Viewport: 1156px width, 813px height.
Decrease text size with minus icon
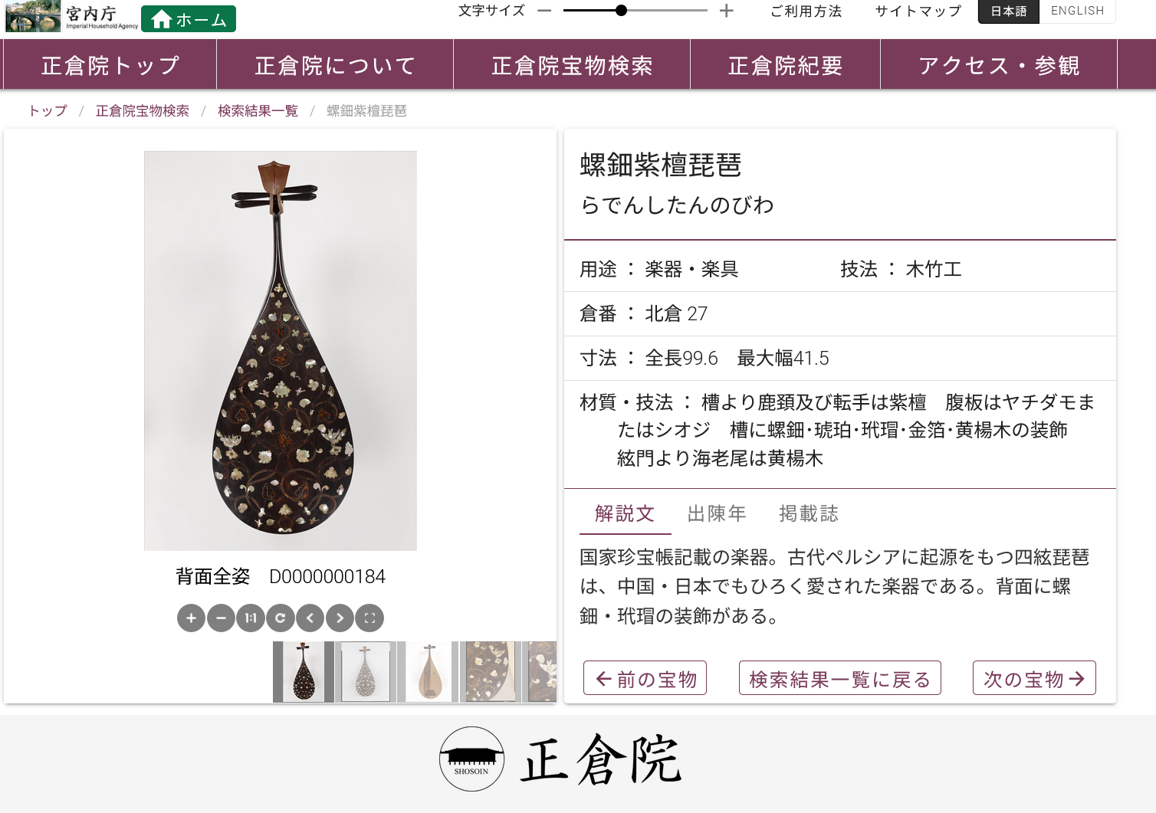[x=544, y=11]
